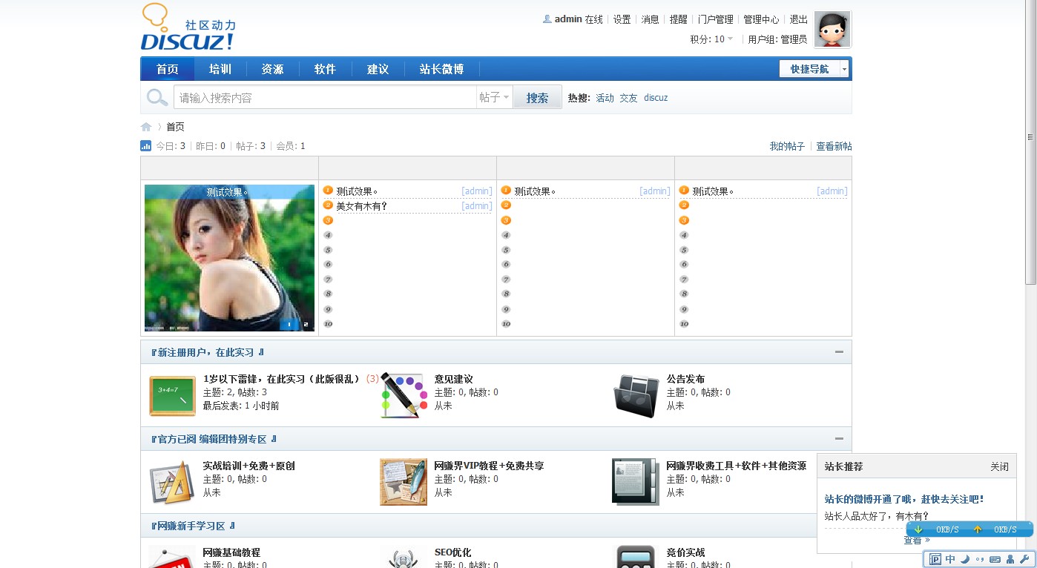The width and height of the screenshot is (1037, 568).
Task: Click the yellow upload speed arrow
Action: (977, 529)
